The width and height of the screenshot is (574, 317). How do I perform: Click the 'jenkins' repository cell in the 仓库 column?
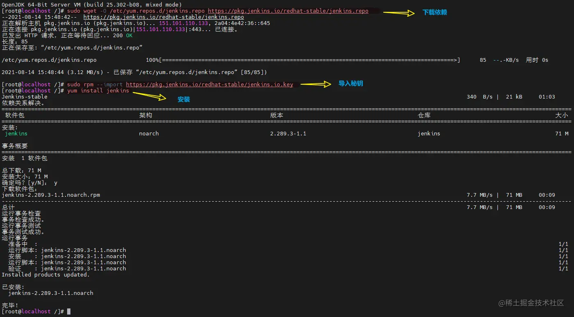point(429,134)
